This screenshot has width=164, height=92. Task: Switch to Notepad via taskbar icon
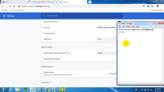[33, 90]
